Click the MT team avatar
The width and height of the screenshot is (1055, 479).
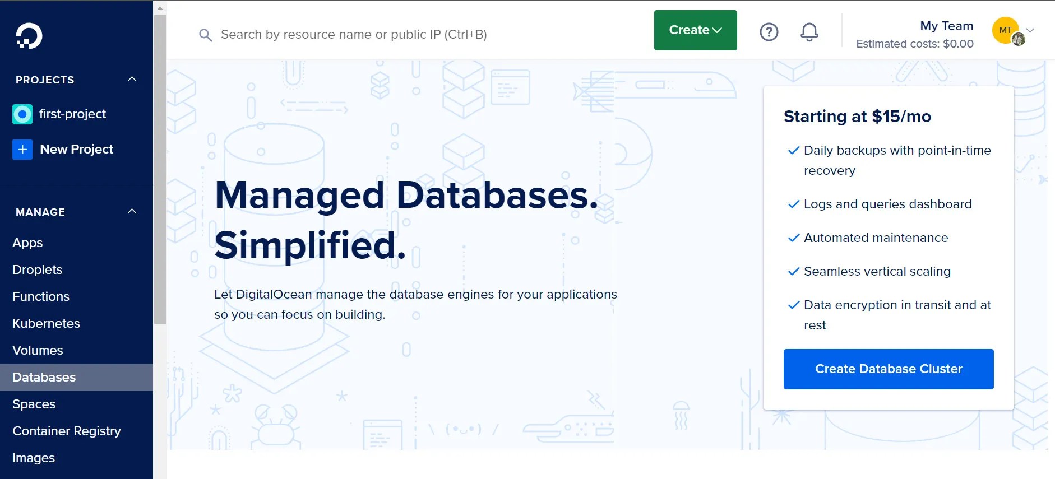(x=1007, y=30)
